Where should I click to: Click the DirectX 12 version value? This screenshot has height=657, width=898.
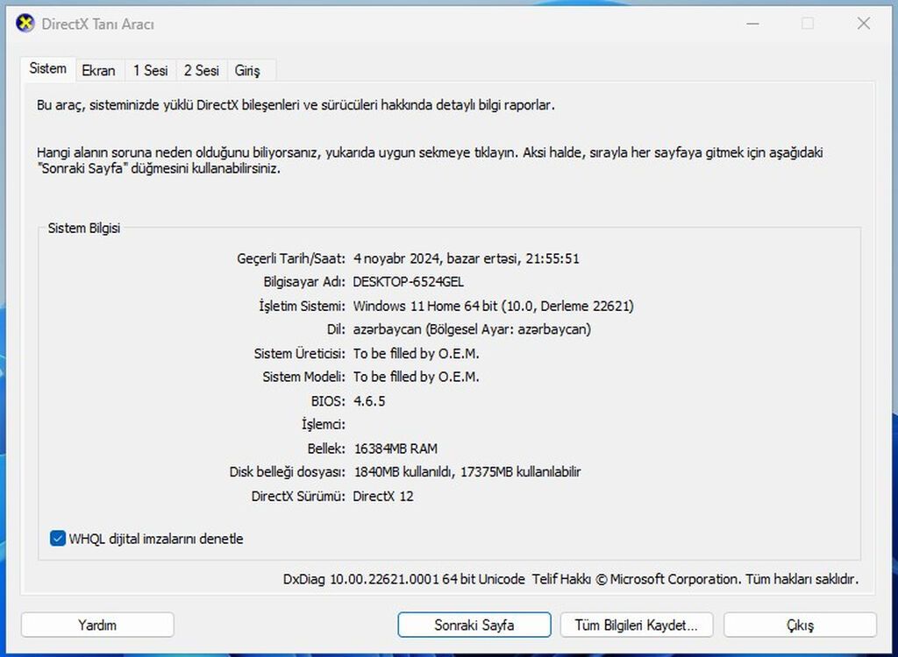383,496
